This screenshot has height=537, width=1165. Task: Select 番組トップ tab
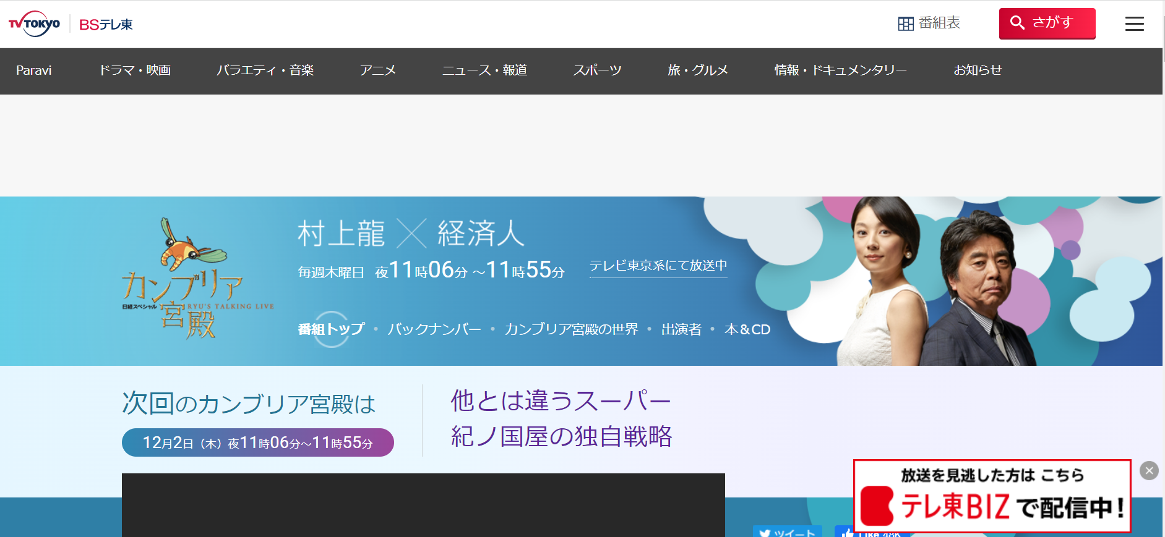coord(331,329)
